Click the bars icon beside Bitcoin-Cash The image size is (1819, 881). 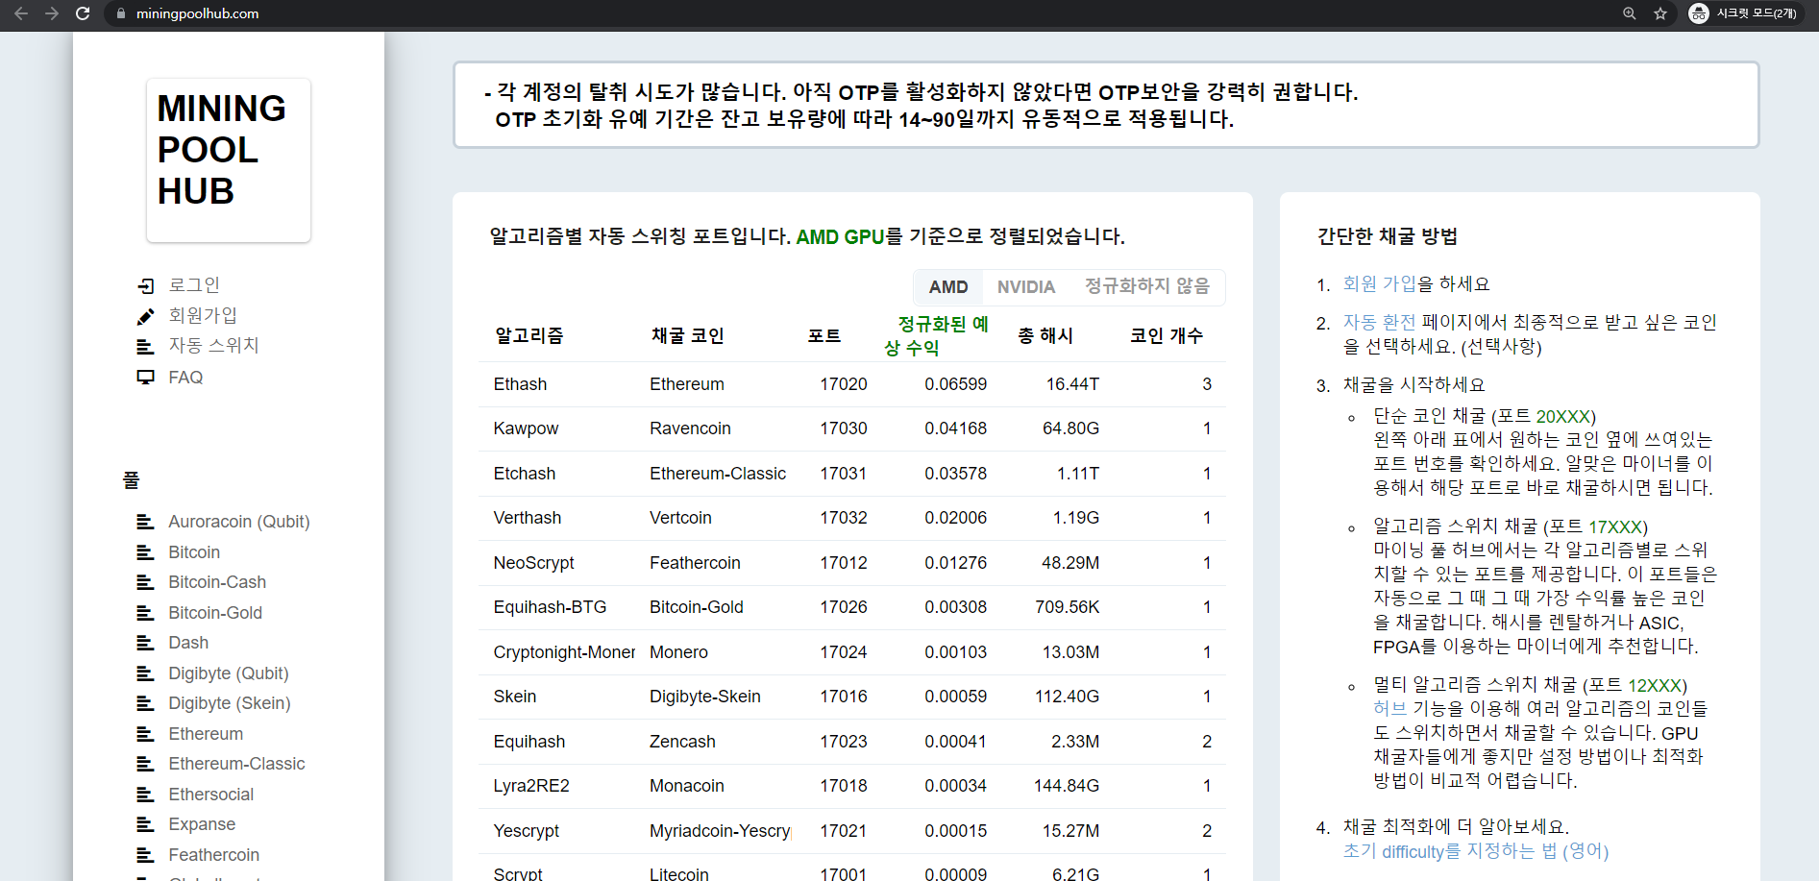pos(145,582)
